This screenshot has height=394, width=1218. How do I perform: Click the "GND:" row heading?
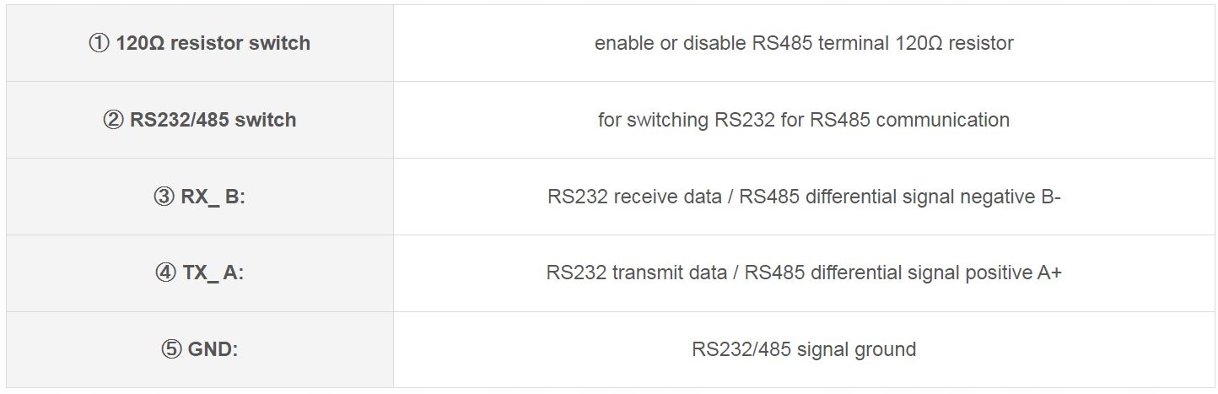coord(213,349)
